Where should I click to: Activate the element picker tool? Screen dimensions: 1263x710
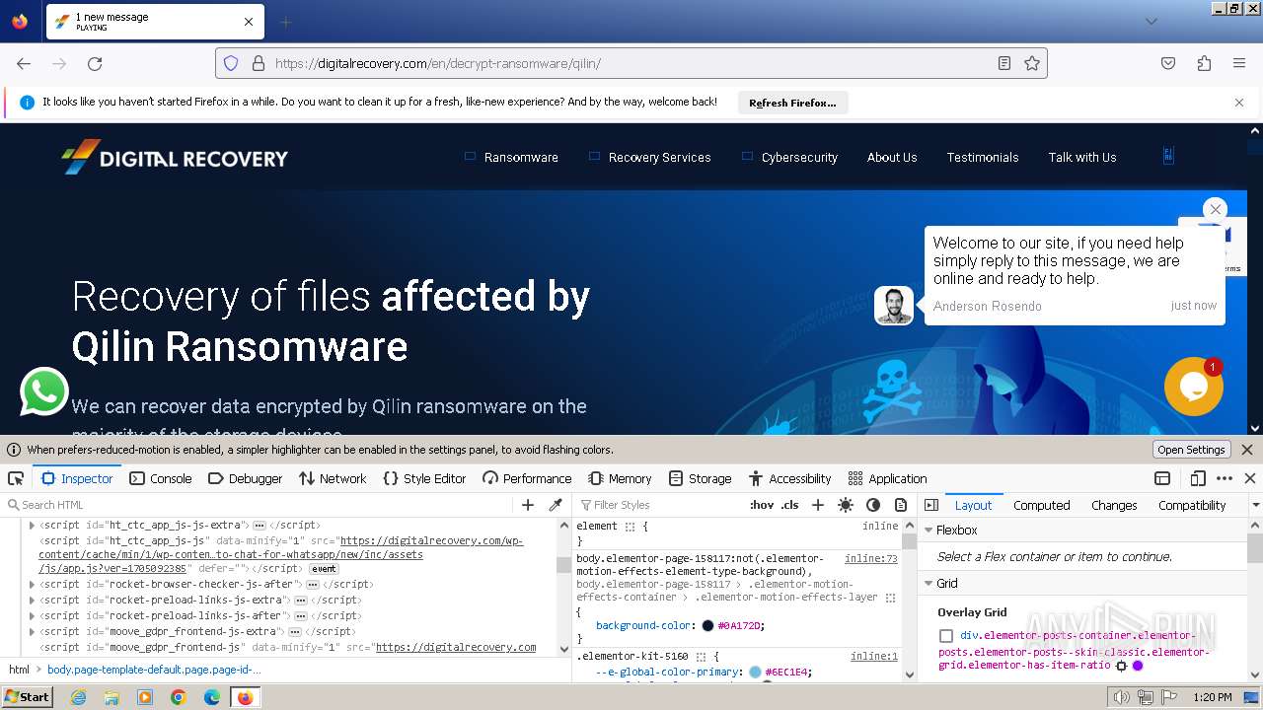click(x=16, y=478)
